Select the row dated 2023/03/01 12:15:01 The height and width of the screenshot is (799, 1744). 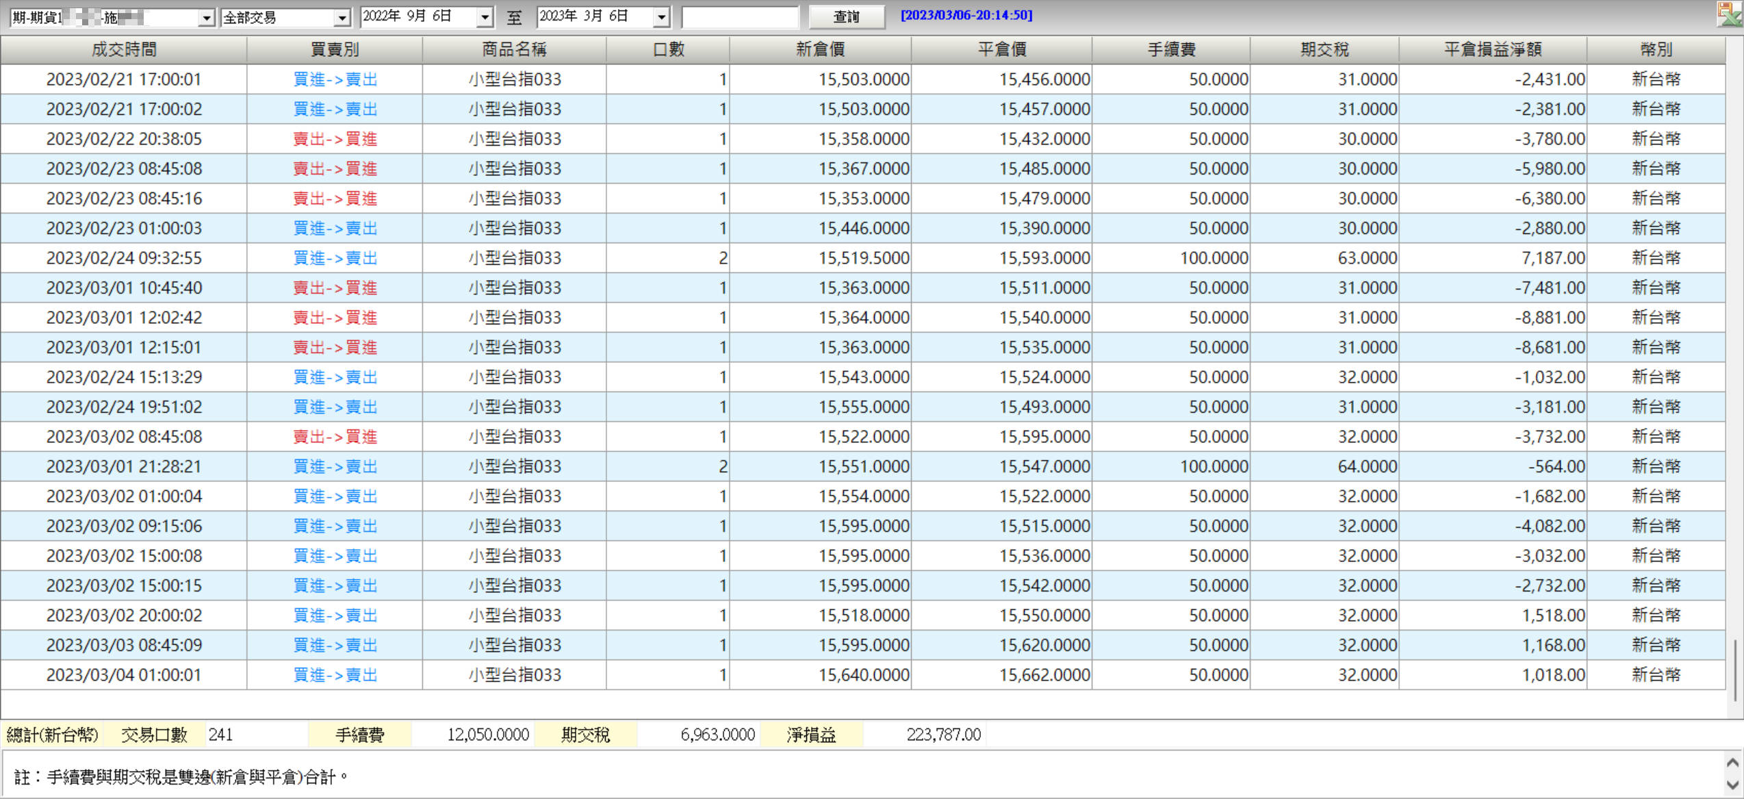click(x=862, y=347)
